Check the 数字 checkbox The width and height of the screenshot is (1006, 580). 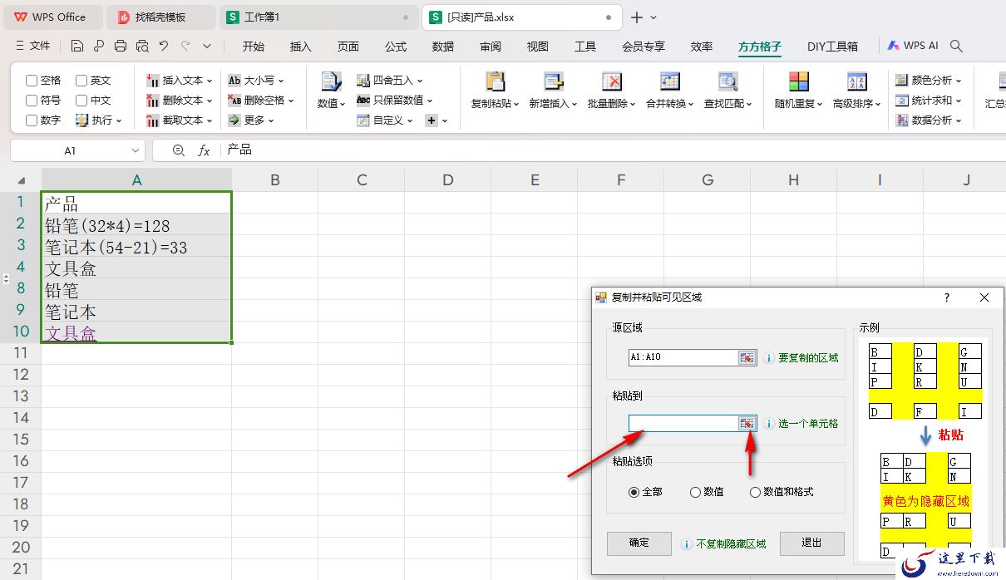pyautogui.click(x=32, y=120)
